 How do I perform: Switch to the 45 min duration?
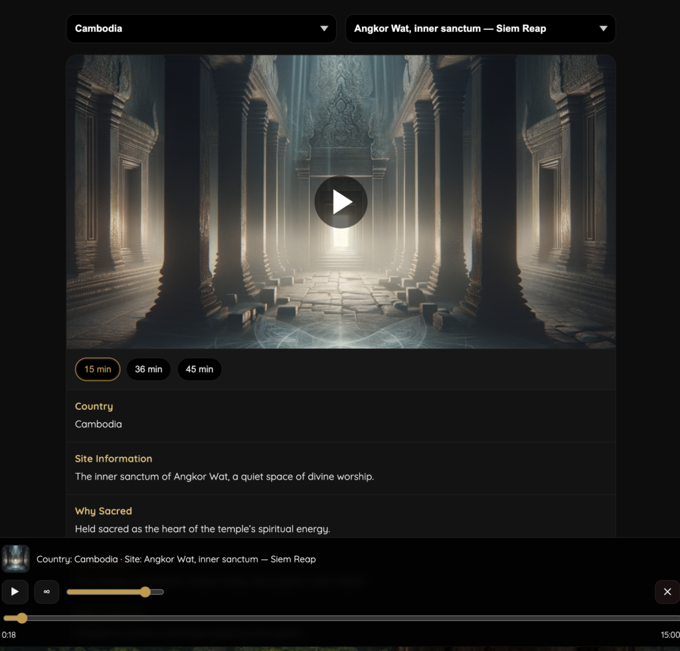pyautogui.click(x=199, y=369)
